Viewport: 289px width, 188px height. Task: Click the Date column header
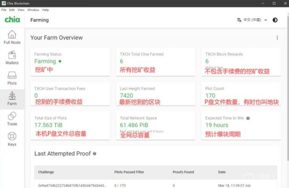click(x=222, y=172)
